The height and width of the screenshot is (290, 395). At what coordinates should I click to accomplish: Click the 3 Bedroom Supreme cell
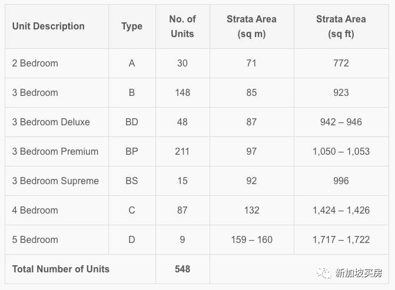(x=55, y=181)
